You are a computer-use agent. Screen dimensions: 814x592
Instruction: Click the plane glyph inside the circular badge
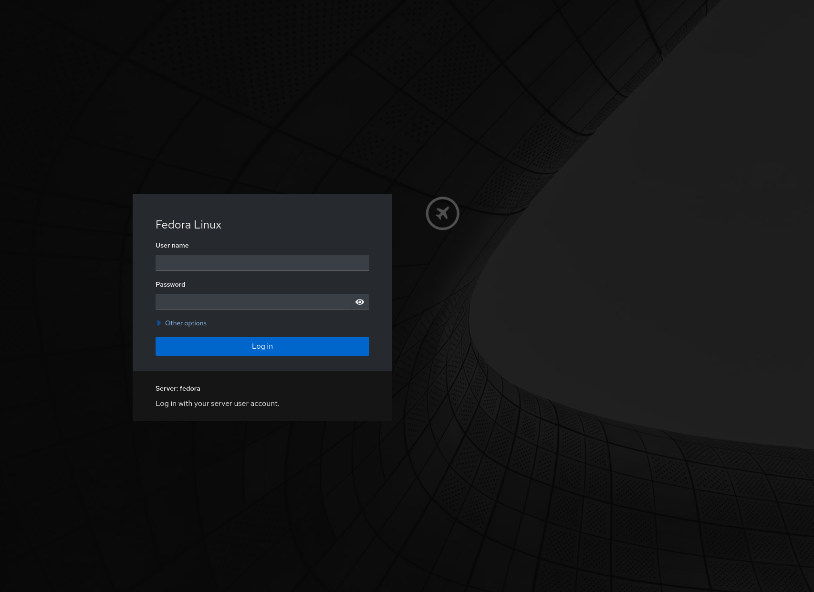coord(442,213)
